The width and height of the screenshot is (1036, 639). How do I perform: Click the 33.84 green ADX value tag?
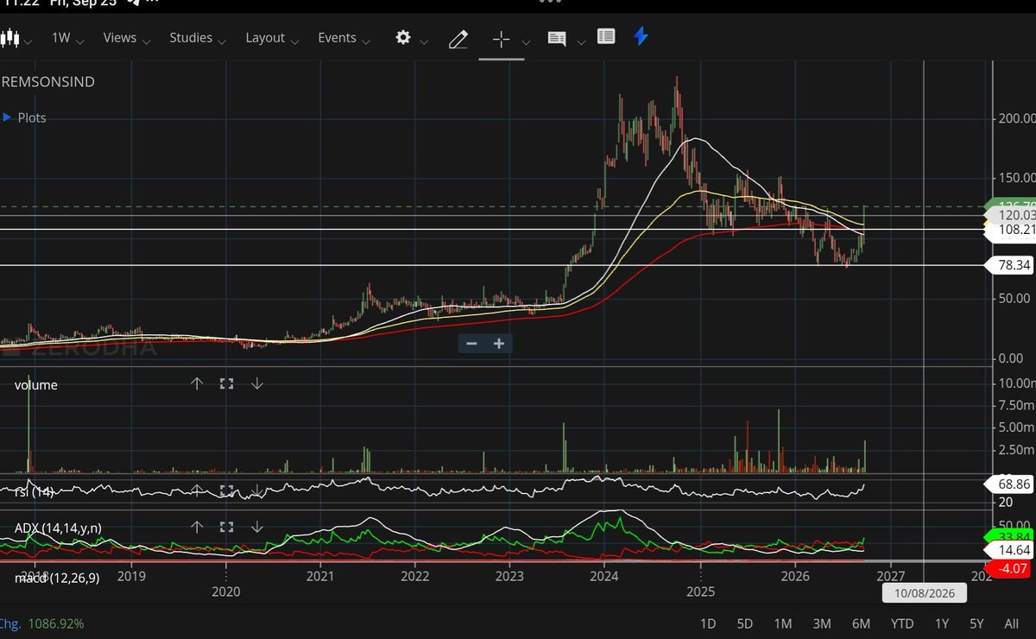1010,535
